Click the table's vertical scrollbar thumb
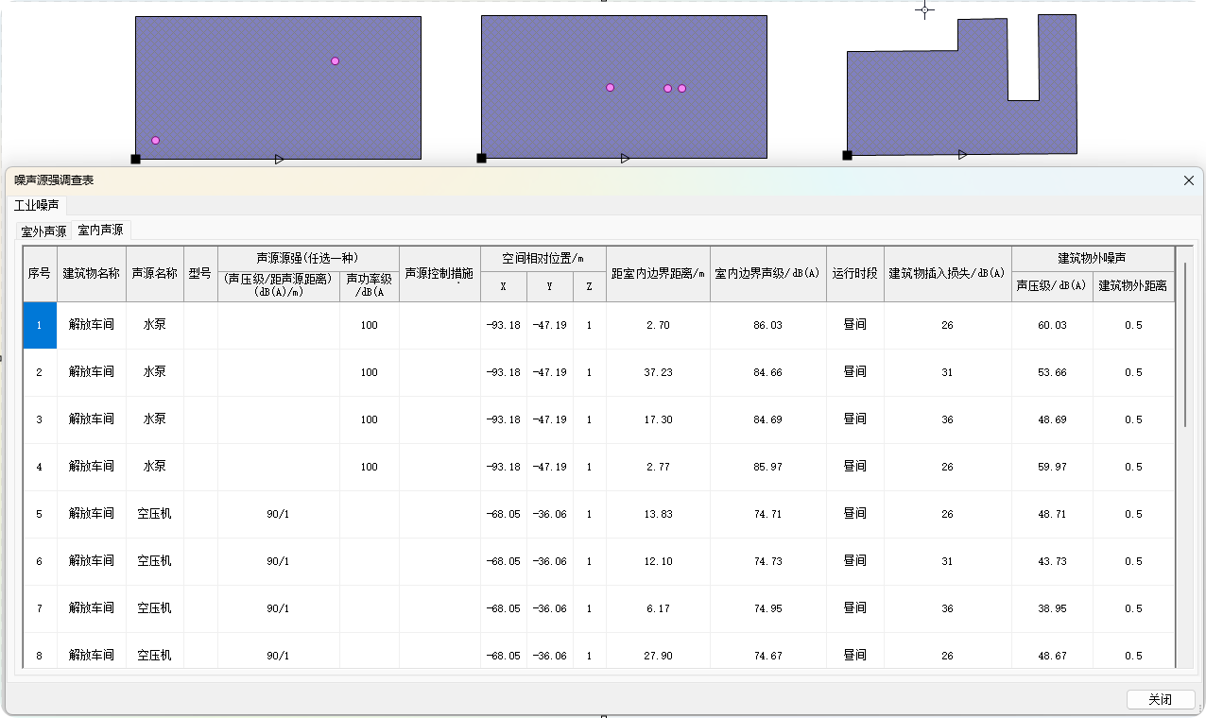The width and height of the screenshot is (1206, 718). (x=1186, y=340)
